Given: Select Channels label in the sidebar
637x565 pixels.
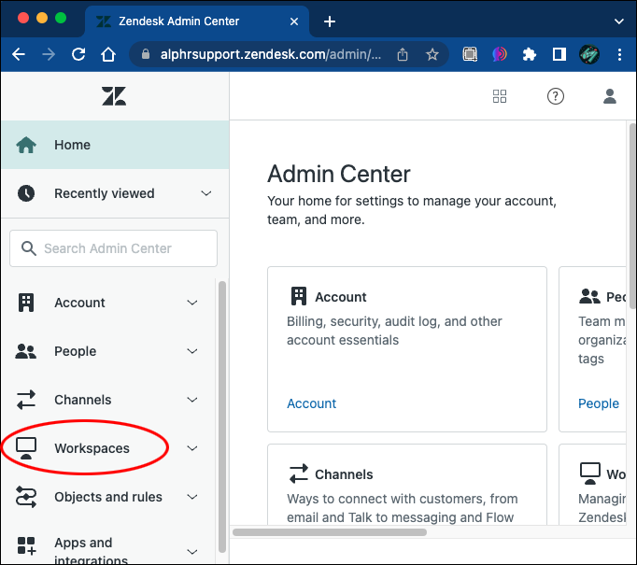Looking at the screenshot, I should (82, 400).
